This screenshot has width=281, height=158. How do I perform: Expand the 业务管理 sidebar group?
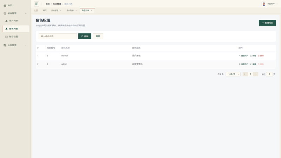[15, 45]
